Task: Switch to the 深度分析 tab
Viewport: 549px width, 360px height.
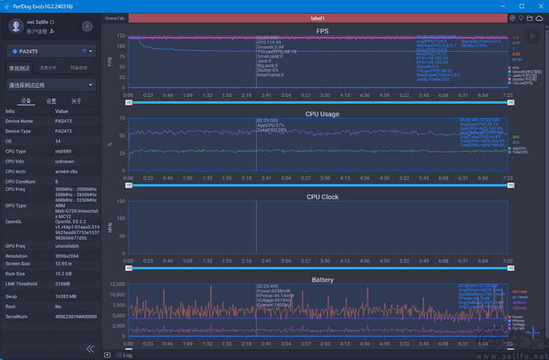Action: 48,68
